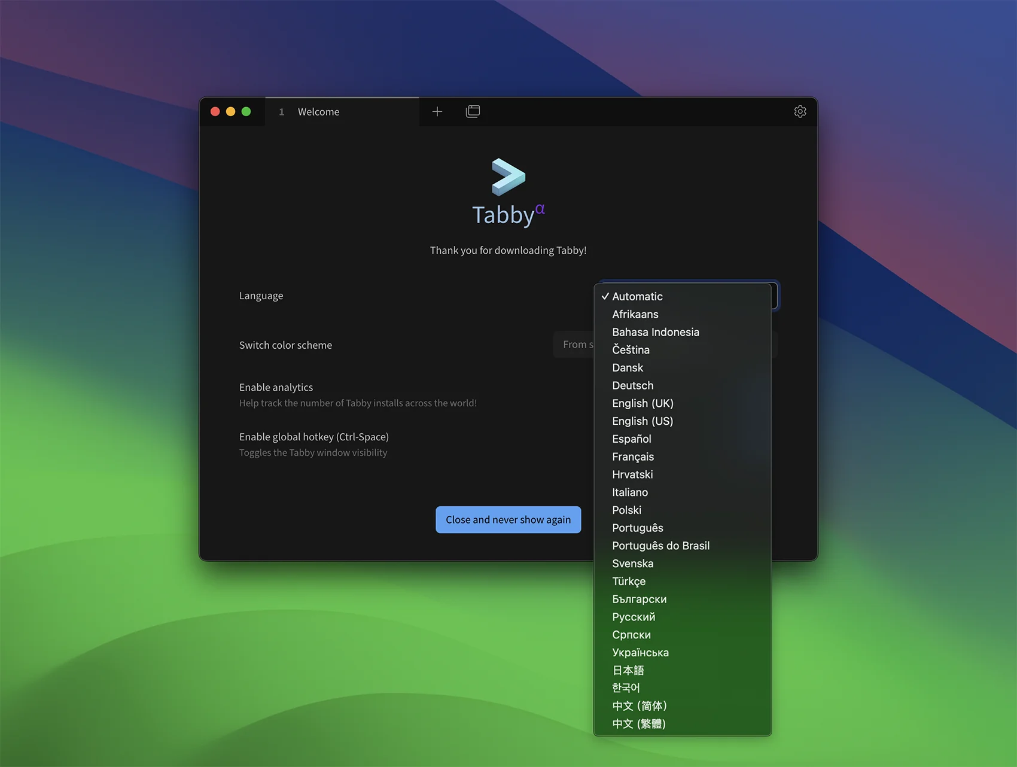Click the Enable analytics label
Screen dimensions: 1017x767
click(276, 387)
